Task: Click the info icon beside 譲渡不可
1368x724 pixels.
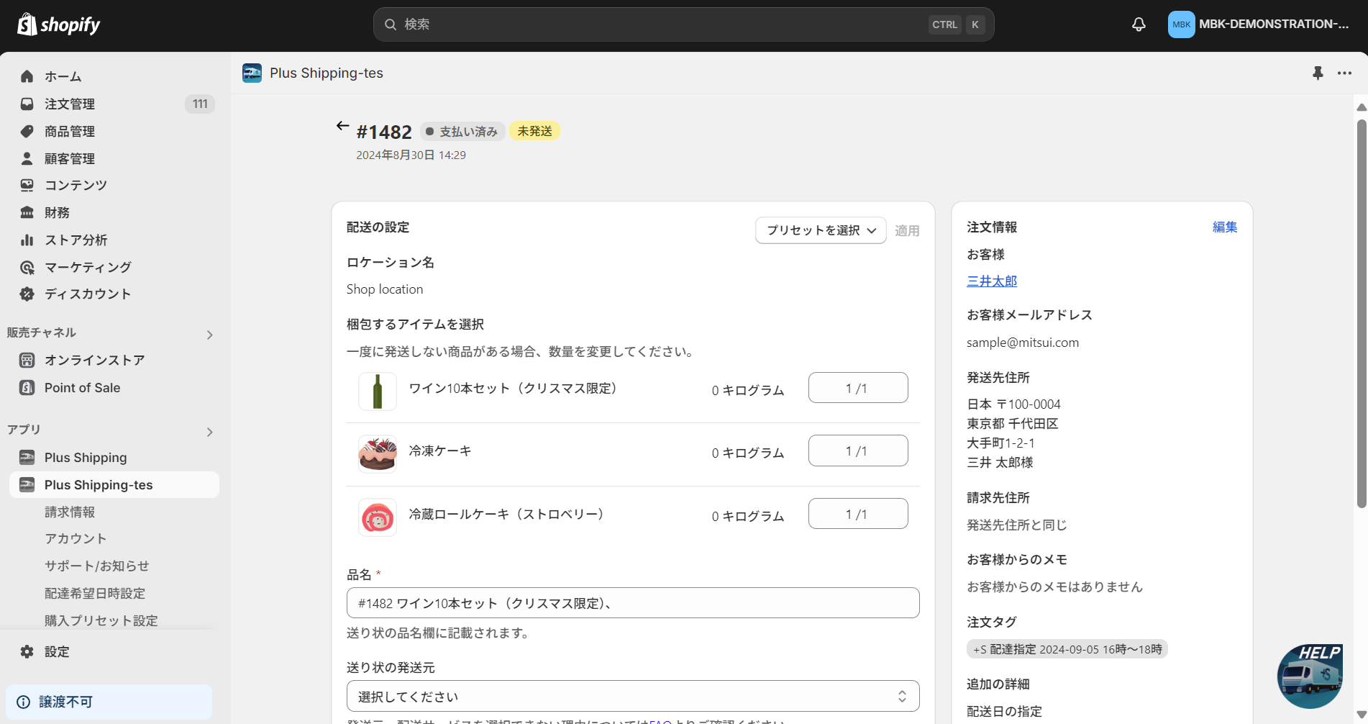Action: click(x=24, y=702)
